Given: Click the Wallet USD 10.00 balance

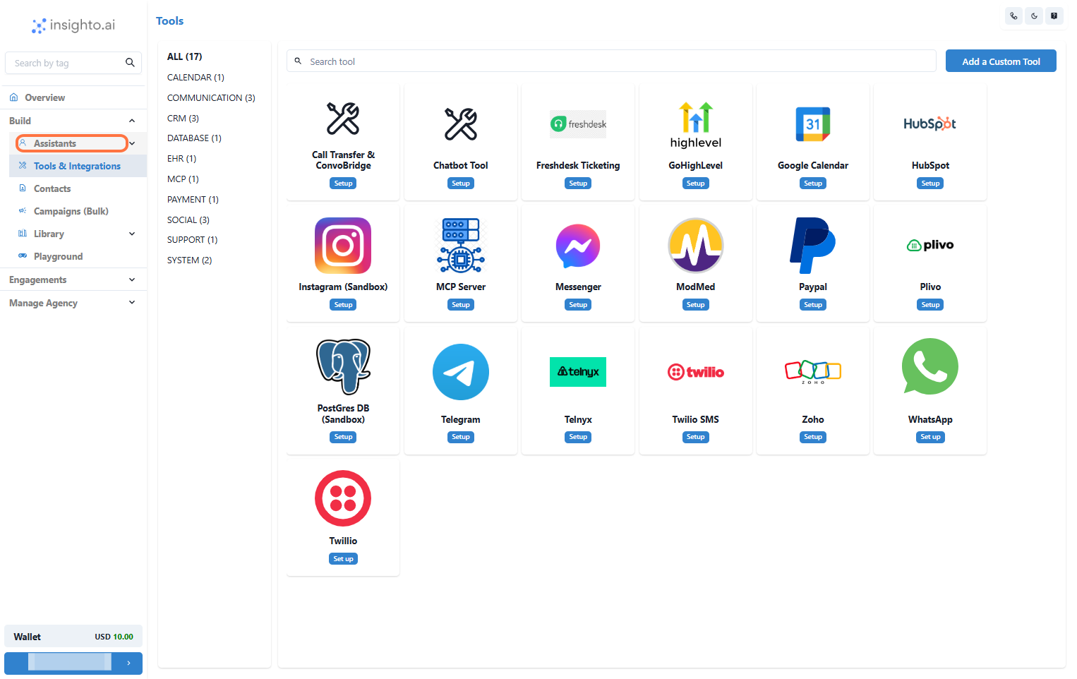Looking at the screenshot, I should 73,636.
